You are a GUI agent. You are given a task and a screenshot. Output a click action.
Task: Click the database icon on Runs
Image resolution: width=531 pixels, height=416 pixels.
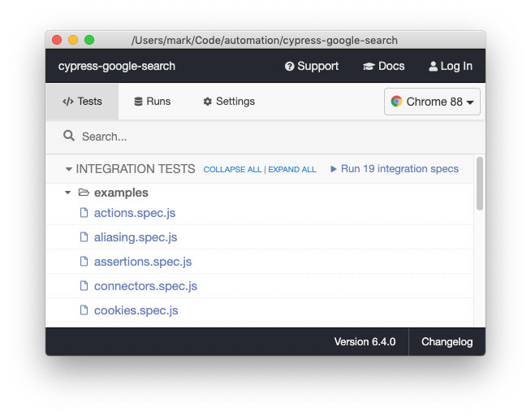138,102
